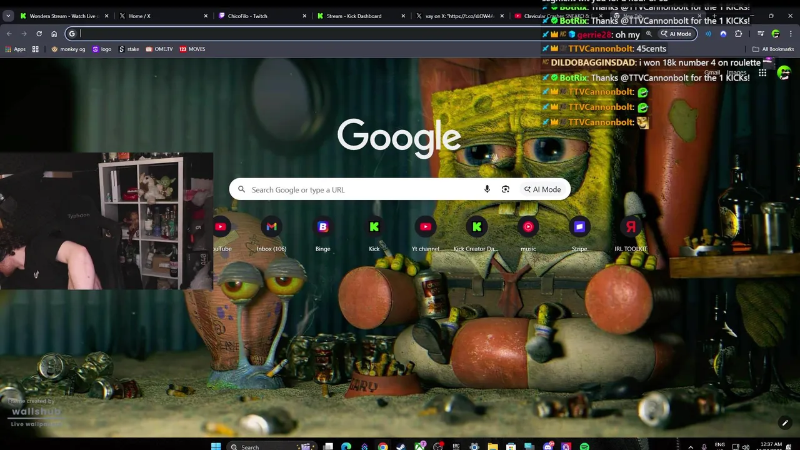Go to the browser Home page
Image resolution: width=800 pixels, height=450 pixels.
click(x=54, y=34)
